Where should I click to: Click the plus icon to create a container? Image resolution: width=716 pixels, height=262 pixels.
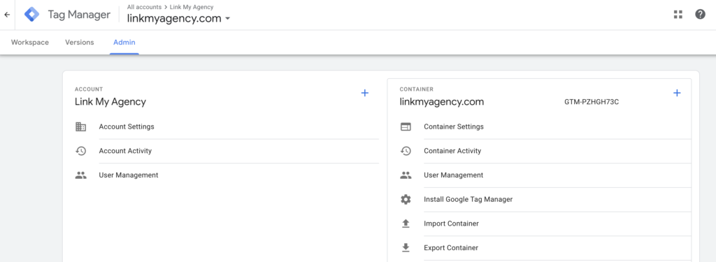click(677, 93)
